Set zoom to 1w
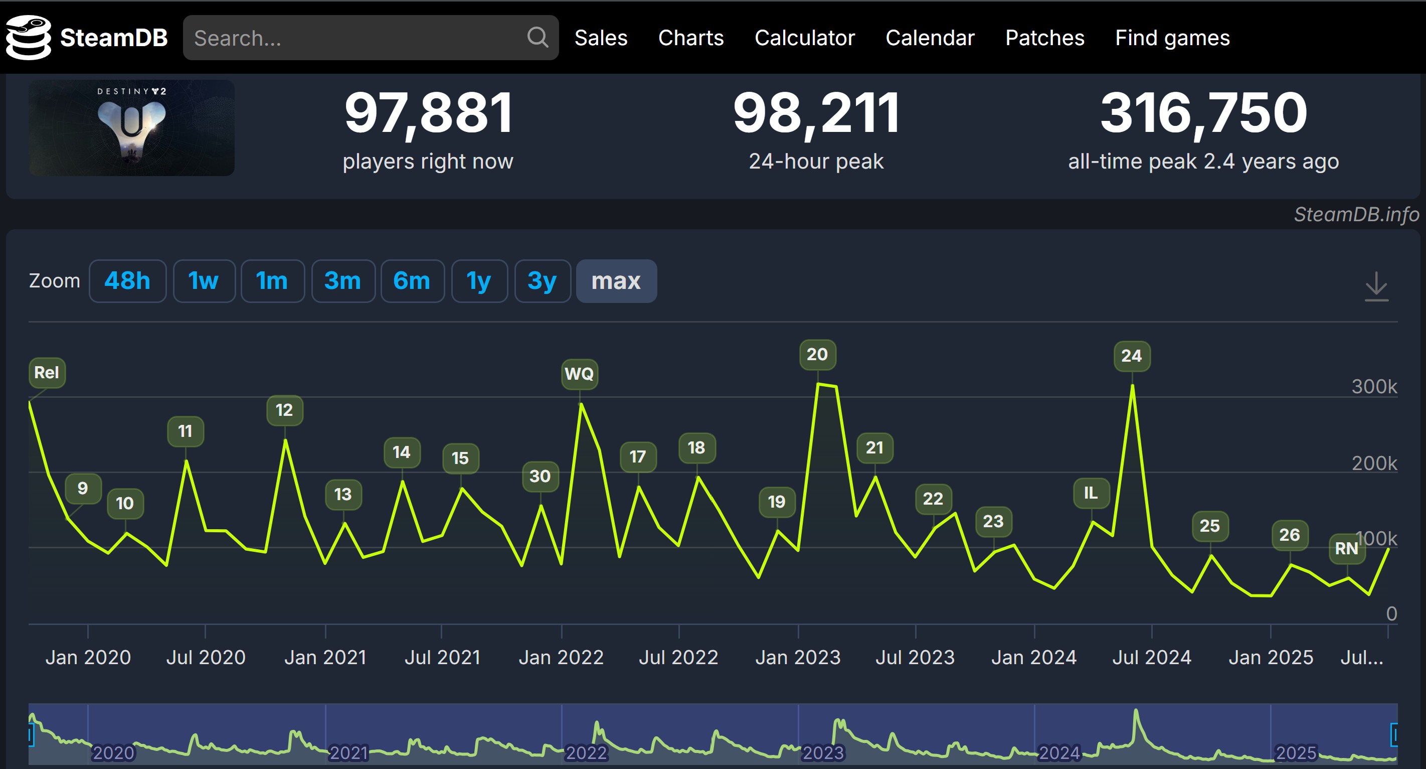Viewport: 1426px width, 769px height. [x=204, y=281]
